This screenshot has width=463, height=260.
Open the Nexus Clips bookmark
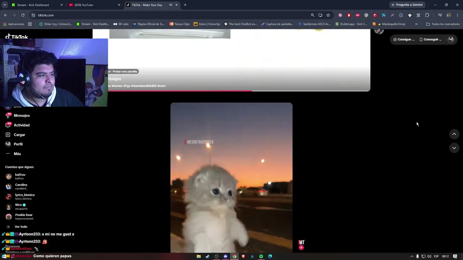pos(179,24)
